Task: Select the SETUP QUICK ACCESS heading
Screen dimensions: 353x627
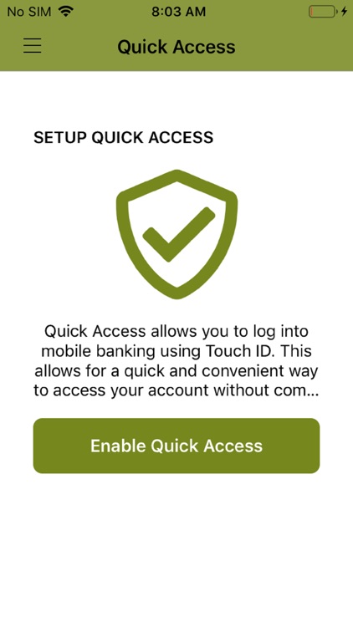Action: click(x=123, y=138)
